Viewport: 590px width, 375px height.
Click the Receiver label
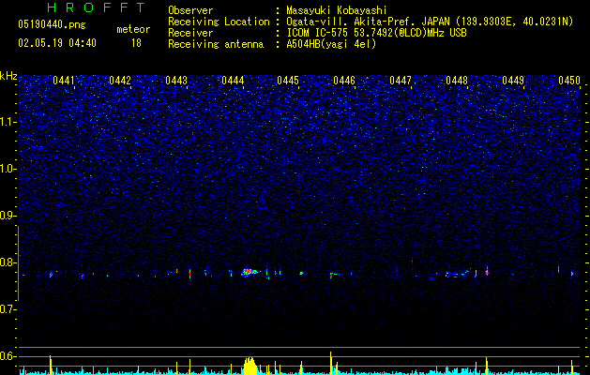pyautogui.click(x=190, y=33)
